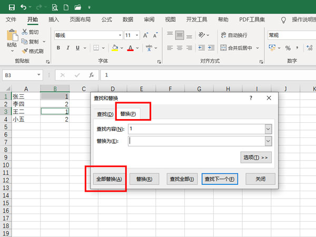
Task: Click the 全部替换(A) button
Action: pos(108,179)
